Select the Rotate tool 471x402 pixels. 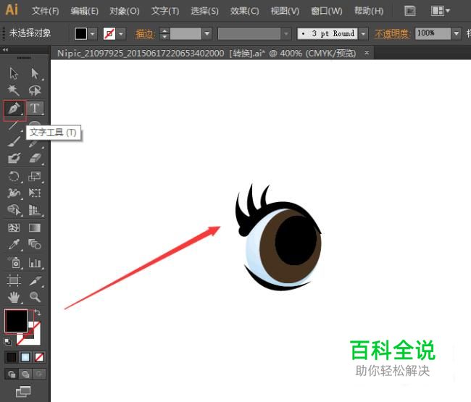14,177
